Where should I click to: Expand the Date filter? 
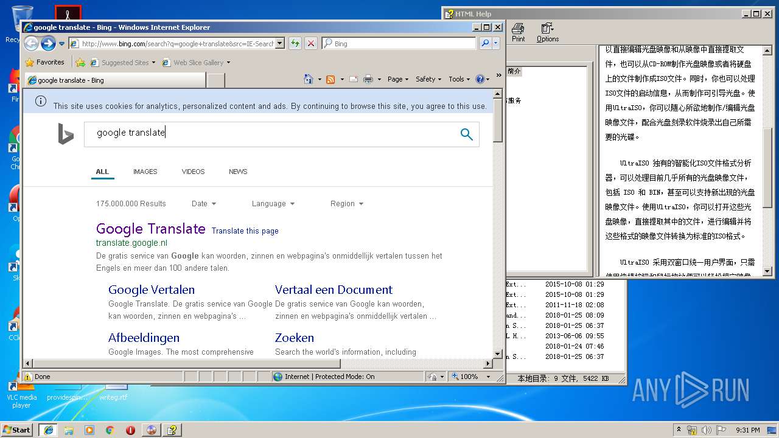[204, 204]
